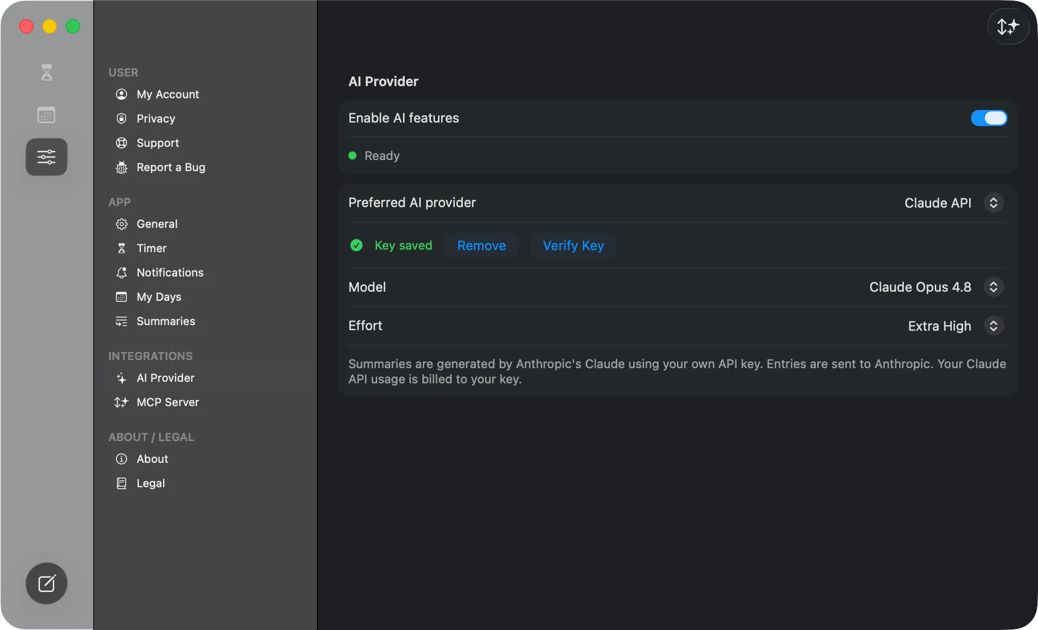Open MCP Server settings

coord(168,402)
